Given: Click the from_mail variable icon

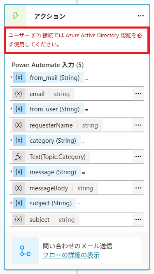Looking at the screenshot, I should pyautogui.click(x=19, y=77).
